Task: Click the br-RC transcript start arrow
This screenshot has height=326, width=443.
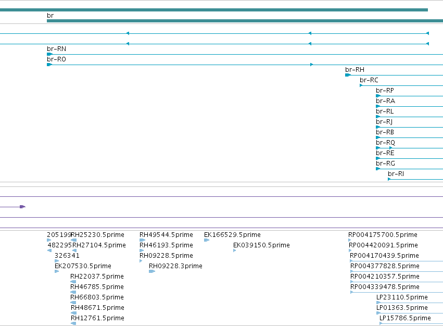Action: point(361,86)
